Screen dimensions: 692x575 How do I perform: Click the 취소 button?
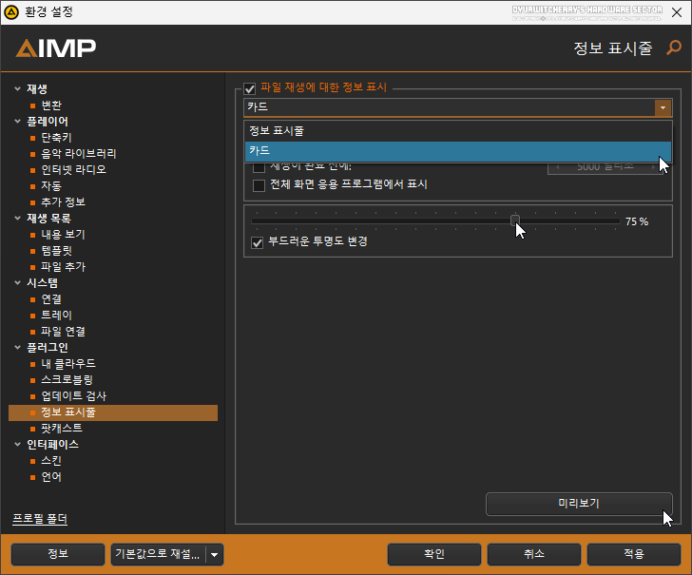pyautogui.click(x=534, y=554)
